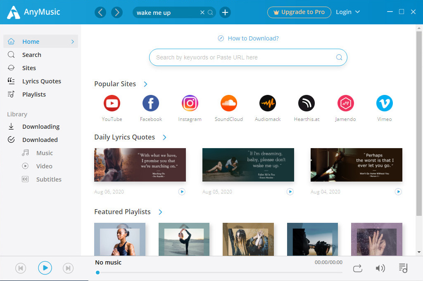Open the hand on glass playlist thumbnail
423x281 pixels.
click(x=377, y=239)
